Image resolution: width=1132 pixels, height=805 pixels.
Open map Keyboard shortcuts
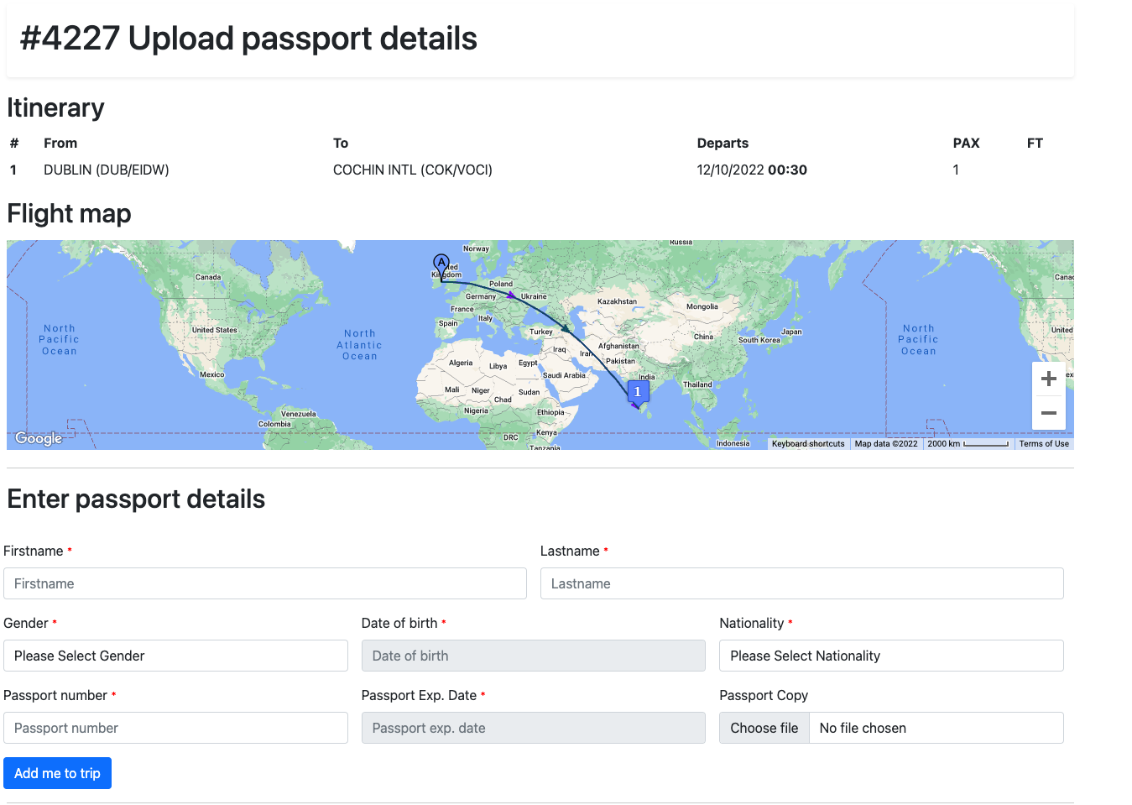(808, 444)
